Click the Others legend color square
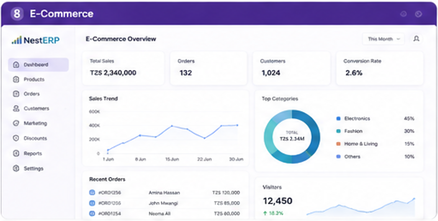This screenshot has height=221, width=438. click(338, 157)
